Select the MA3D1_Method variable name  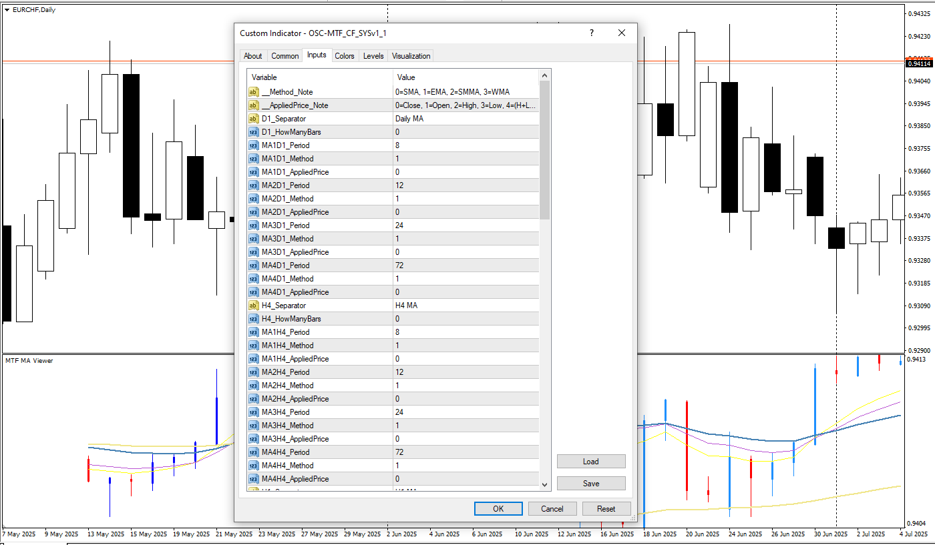pyautogui.click(x=287, y=239)
